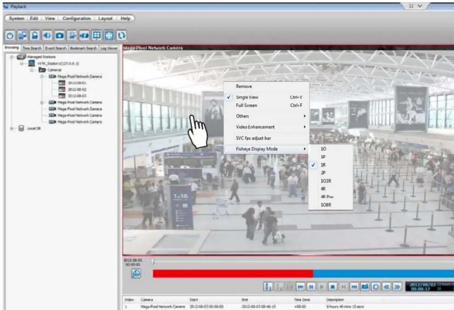Choose 2P fisheye display mode
The height and width of the screenshot is (310, 454).
pyautogui.click(x=330, y=173)
